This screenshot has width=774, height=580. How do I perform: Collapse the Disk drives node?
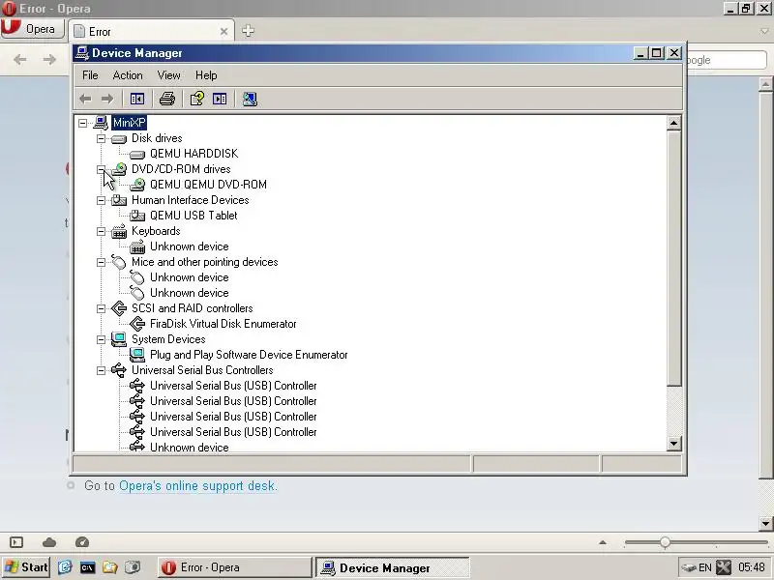click(x=101, y=138)
